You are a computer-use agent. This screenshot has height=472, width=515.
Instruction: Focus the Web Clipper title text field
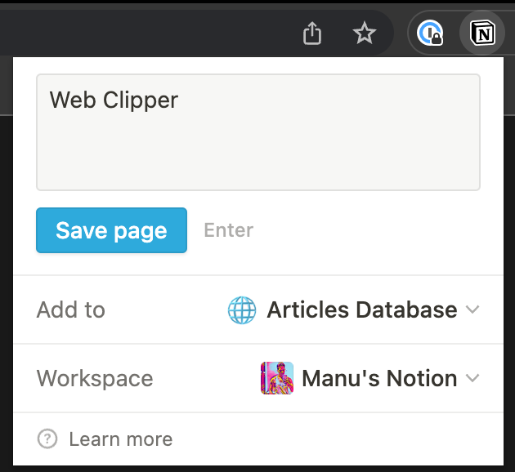[114, 100]
